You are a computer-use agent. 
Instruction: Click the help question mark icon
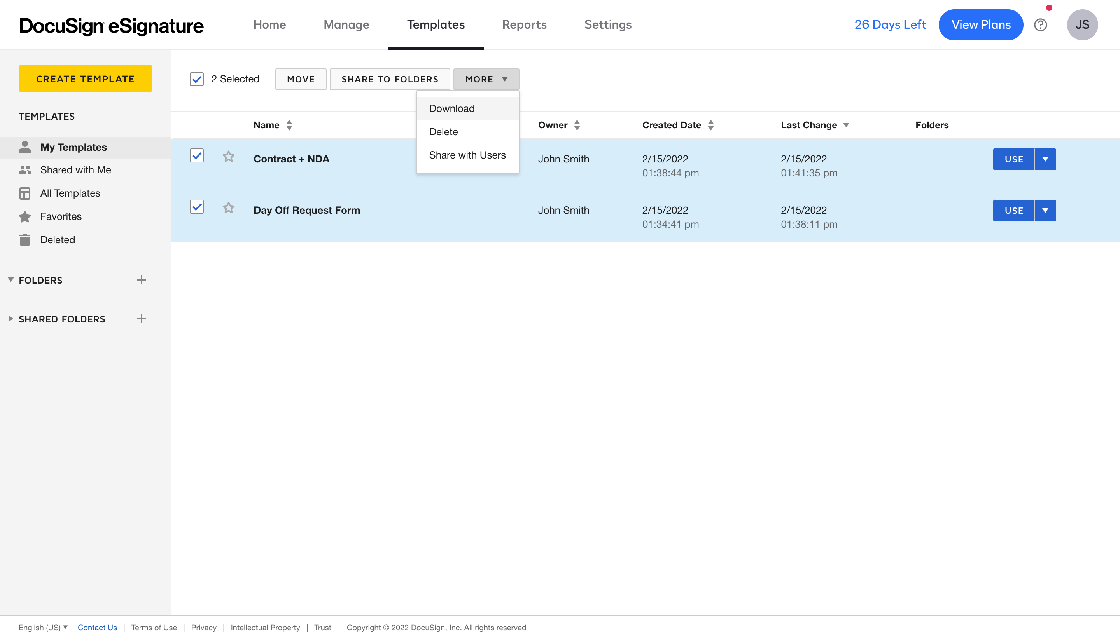(1040, 25)
